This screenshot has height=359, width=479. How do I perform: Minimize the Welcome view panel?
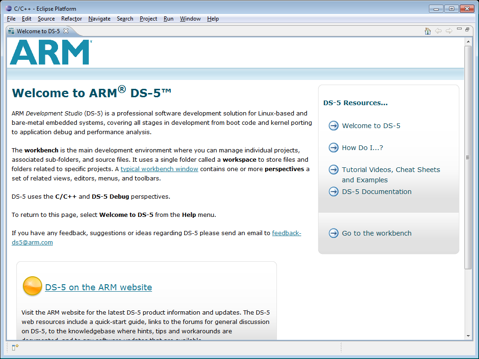click(459, 29)
